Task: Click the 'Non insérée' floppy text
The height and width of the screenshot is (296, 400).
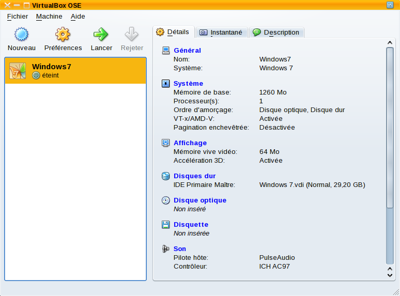Action: 191,233
